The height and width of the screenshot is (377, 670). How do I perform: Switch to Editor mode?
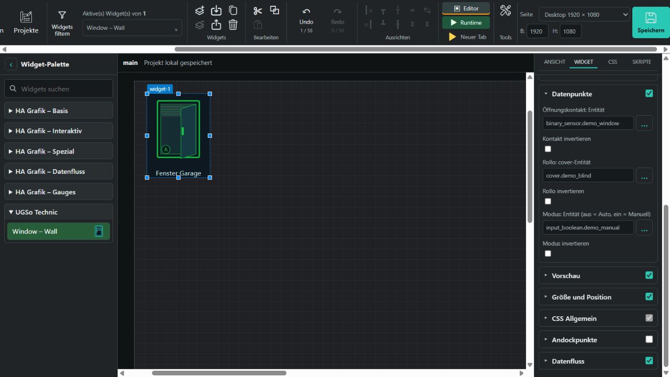click(x=466, y=8)
